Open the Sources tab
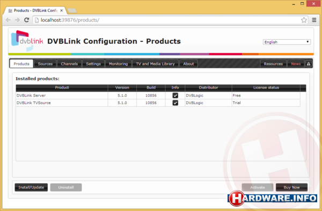The image size is (322, 211). [x=45, y=64]
